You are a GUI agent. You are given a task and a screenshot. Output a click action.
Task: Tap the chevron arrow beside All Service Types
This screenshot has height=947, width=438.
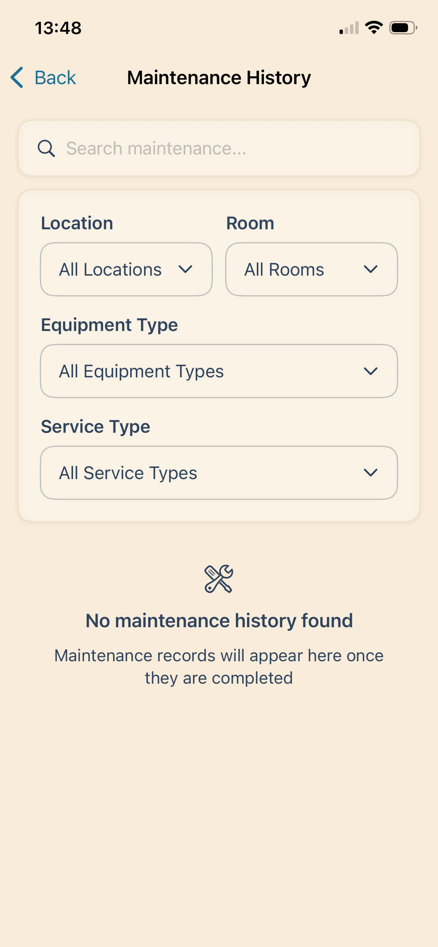[x=370, y=473]
